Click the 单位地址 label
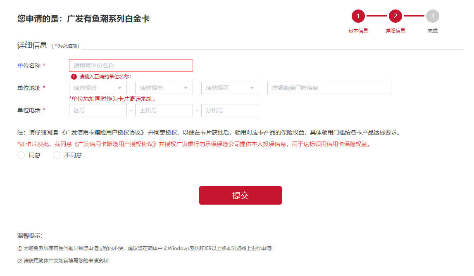474x276 pixels. click(x=29, y=88)
